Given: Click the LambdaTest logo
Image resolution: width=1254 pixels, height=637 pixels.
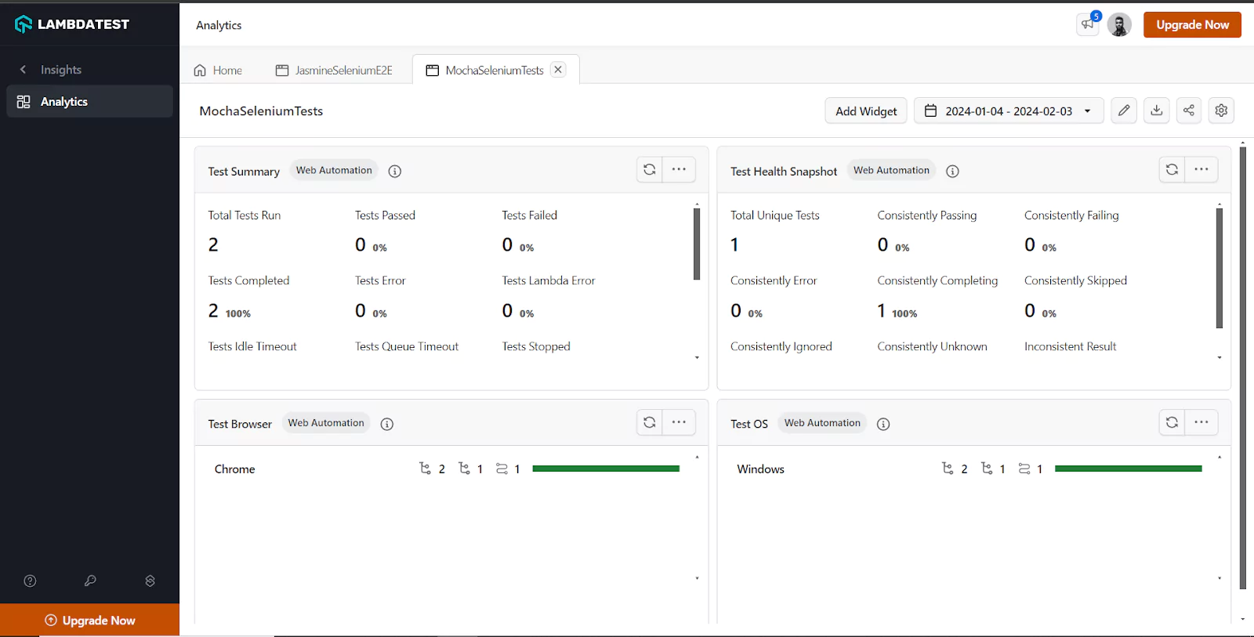Looking at the screenshot, I should click(x=72, y=24).
